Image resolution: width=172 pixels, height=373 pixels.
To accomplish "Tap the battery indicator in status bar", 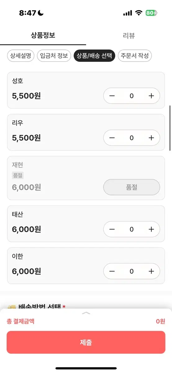I will pyautogui.click(x=152, y=13).
